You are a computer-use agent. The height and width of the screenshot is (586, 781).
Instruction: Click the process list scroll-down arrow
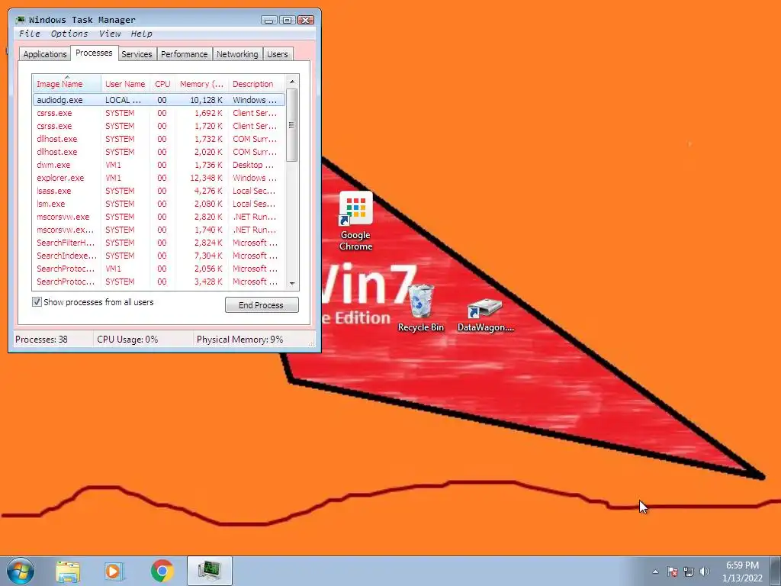(292, 284)
